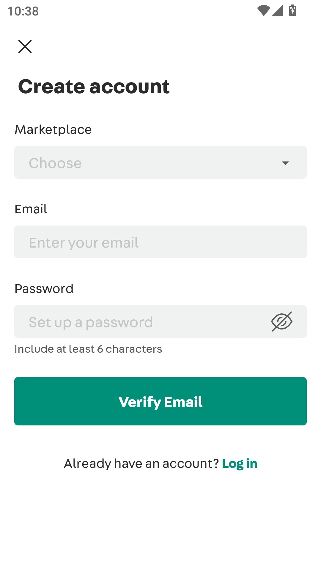Tap the Marketplace field label

pyautogui.click(x=53, y=130)
